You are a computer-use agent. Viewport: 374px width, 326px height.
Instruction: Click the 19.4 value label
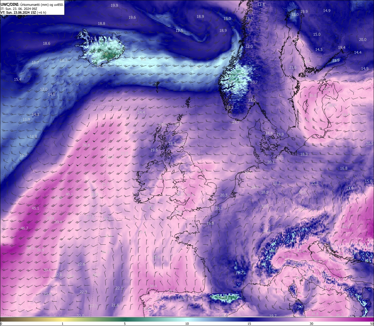pos(342,48)
